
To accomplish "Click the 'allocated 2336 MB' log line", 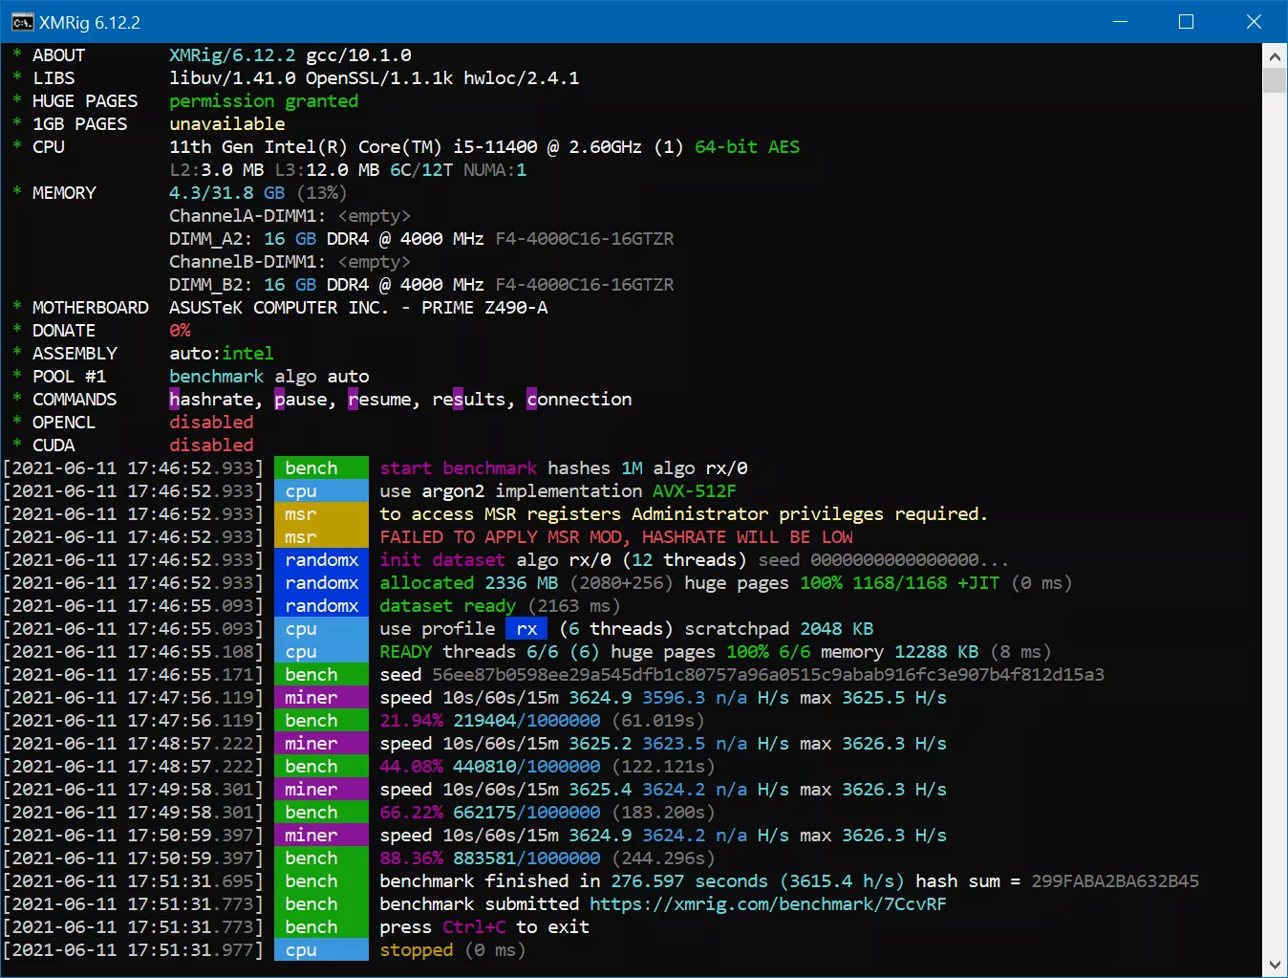I will 726,583.
